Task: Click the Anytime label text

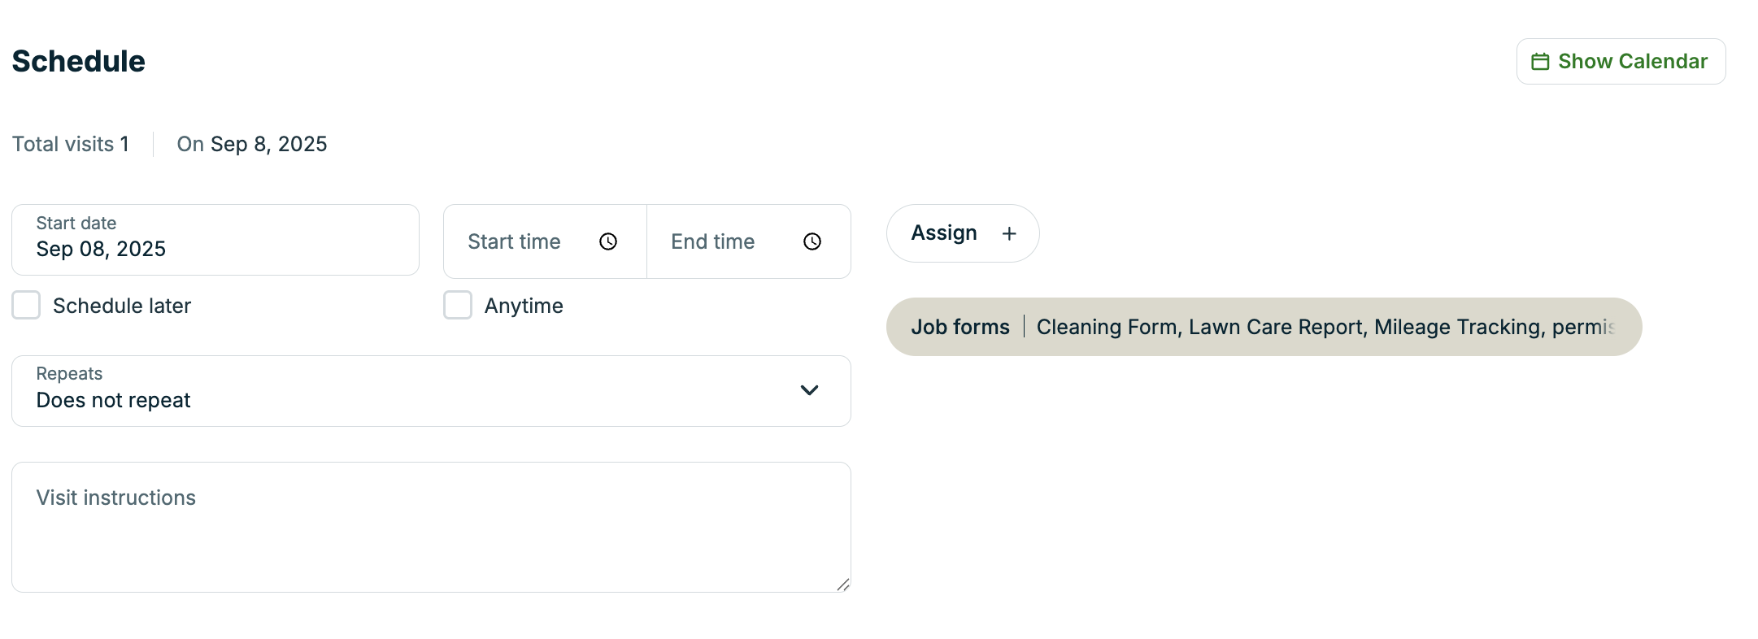Action: [524, 306]
